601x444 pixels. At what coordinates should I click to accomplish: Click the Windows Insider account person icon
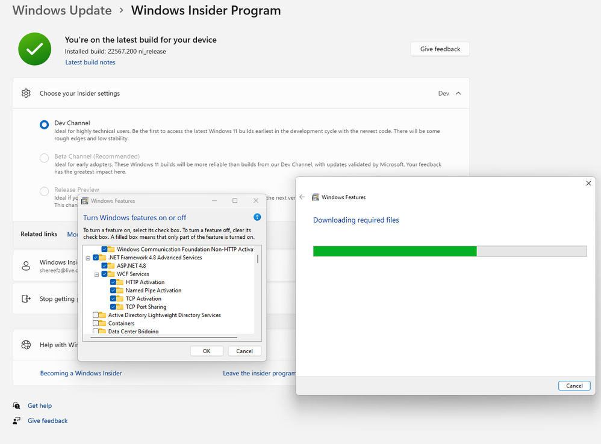point(26,266)
